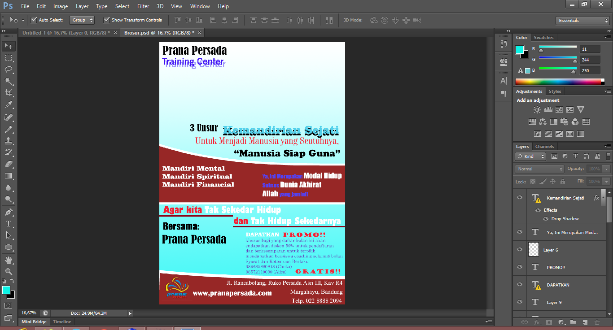
Task: Open the Normal blend mode dropdown
Action: pyautogui.click(x=539, y=169)
